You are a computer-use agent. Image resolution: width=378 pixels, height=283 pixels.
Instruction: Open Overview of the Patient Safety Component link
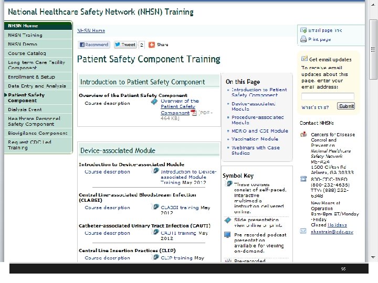180,106
